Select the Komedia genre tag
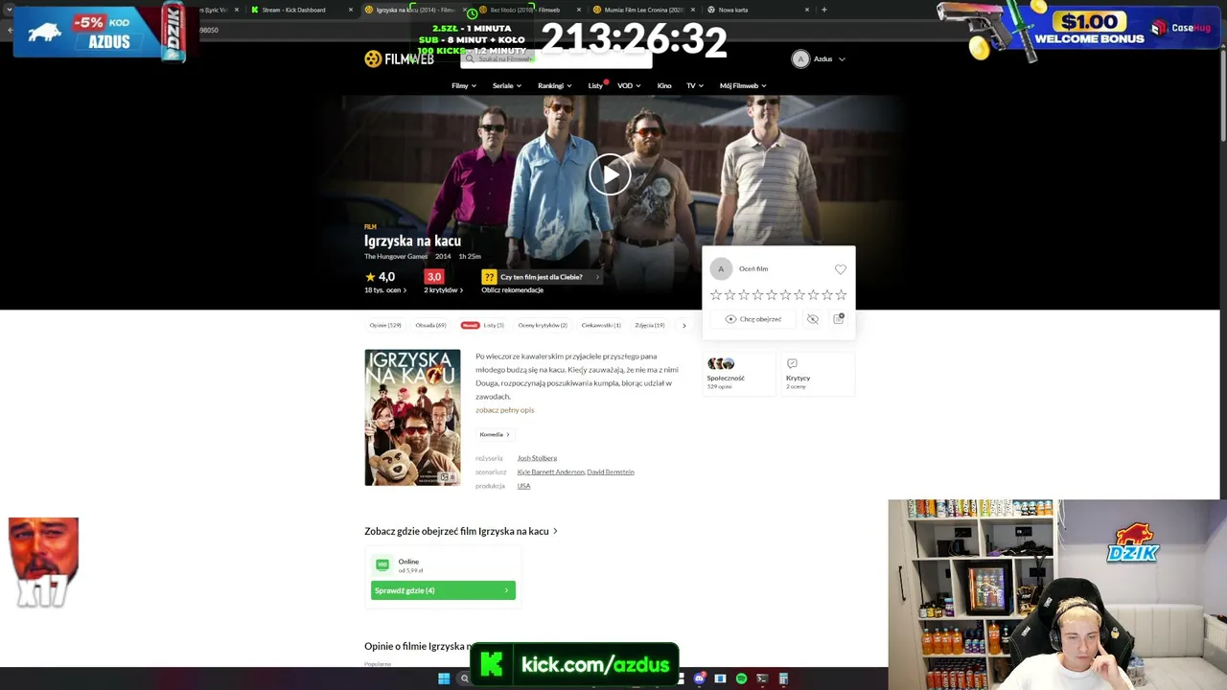This screenshot has height=690, width=1227. point(495,435)
